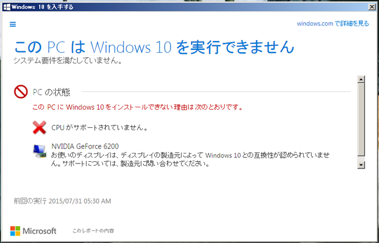Select the 'NVIDIA GeForce 6200' text
The width and height of the screenshot is (379, 243).
(x=85, y=146)
